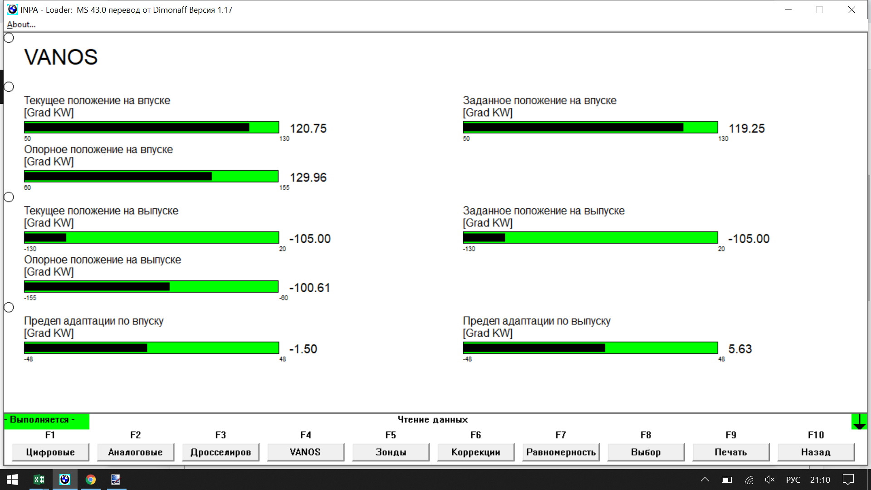Screen dimensions: 871x490
Task: Open Excel from the taskbar
Action: (x=39, y=480)
